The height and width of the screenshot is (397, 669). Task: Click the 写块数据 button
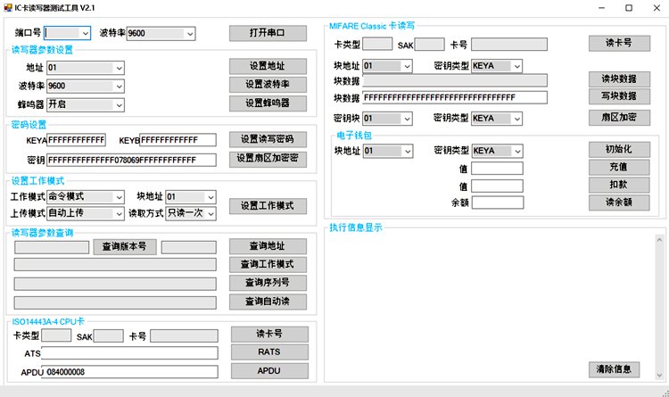[x=614, y=96]
